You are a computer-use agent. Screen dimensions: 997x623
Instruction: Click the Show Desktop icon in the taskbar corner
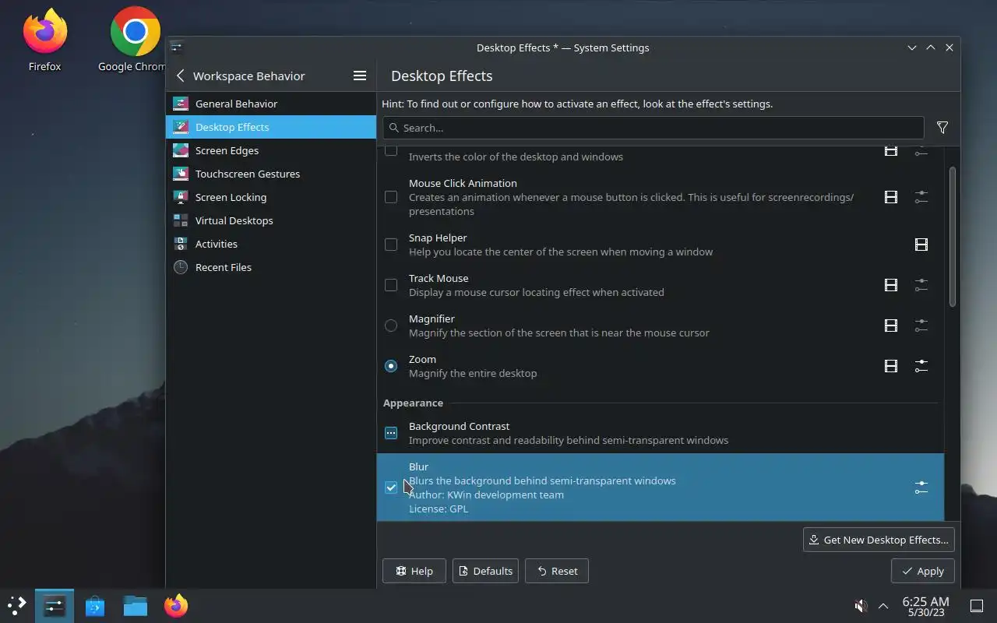pos(977,605)
